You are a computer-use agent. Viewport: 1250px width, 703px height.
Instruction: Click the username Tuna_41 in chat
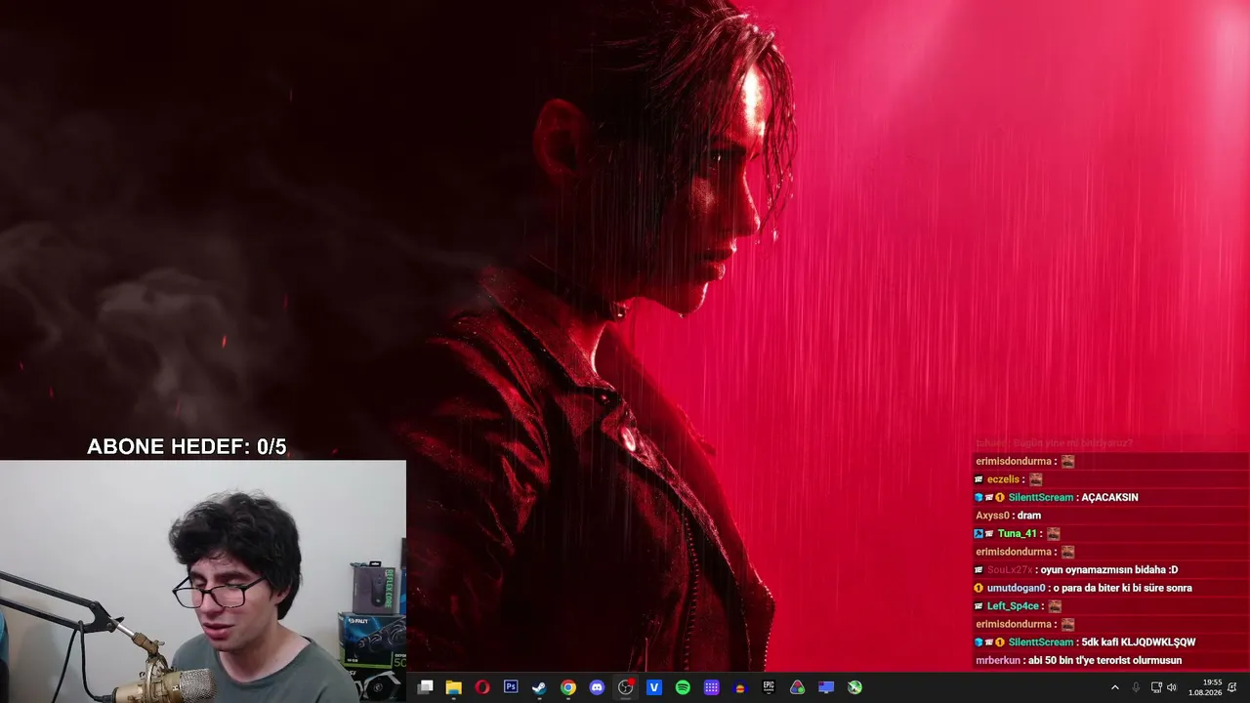1017,533
